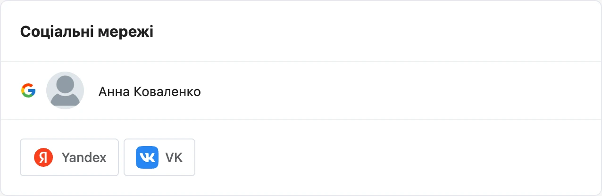Choose the Yandex social login option
This screenshot has width=602, height=196.
tap(69, 157)
